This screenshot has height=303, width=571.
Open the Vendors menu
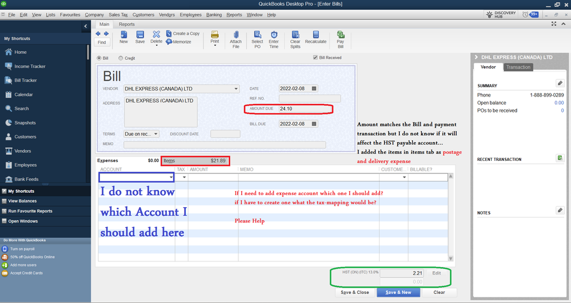167,15
